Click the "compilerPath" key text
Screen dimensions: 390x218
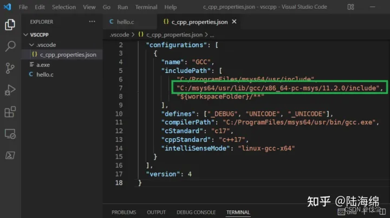point(188,122)
